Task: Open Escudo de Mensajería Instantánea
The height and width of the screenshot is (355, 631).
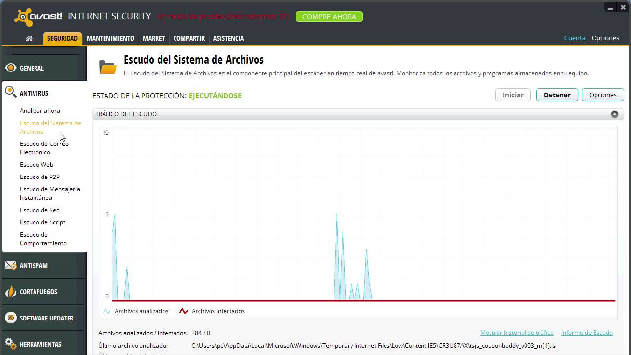Action: pos(50,193)
